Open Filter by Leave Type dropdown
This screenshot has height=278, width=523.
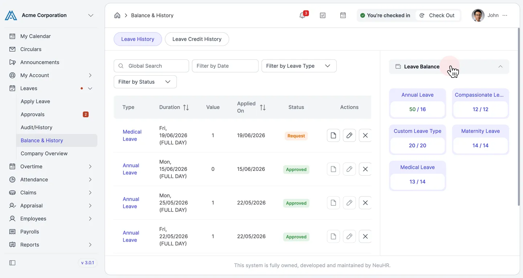click(x=299, y=66)
